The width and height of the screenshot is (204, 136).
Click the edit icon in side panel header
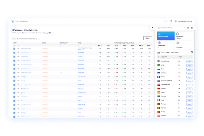tap(188, 28)
